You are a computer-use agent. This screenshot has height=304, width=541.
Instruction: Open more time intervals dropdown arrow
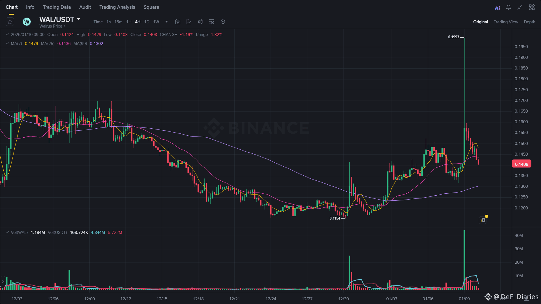click(167, 22)
